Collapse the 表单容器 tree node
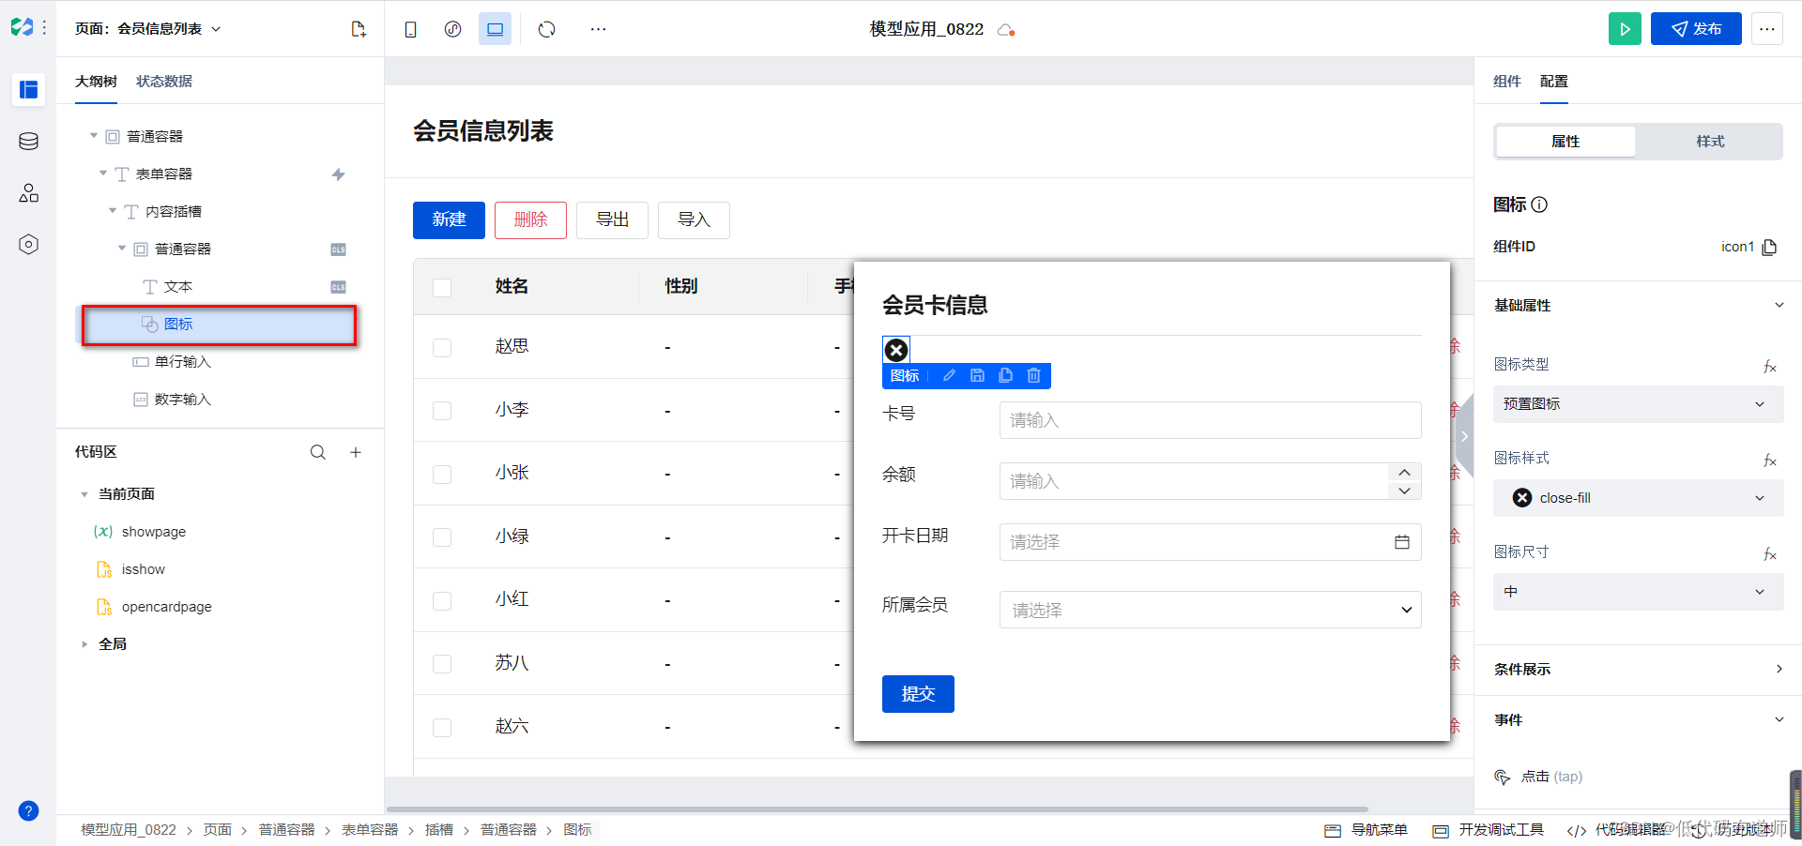This screenshot has height=846, width=1802. (103, 174)
